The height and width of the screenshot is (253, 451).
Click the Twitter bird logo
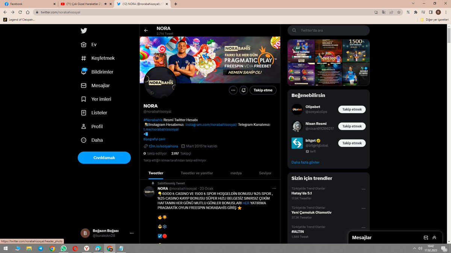[x=84, y=31]
